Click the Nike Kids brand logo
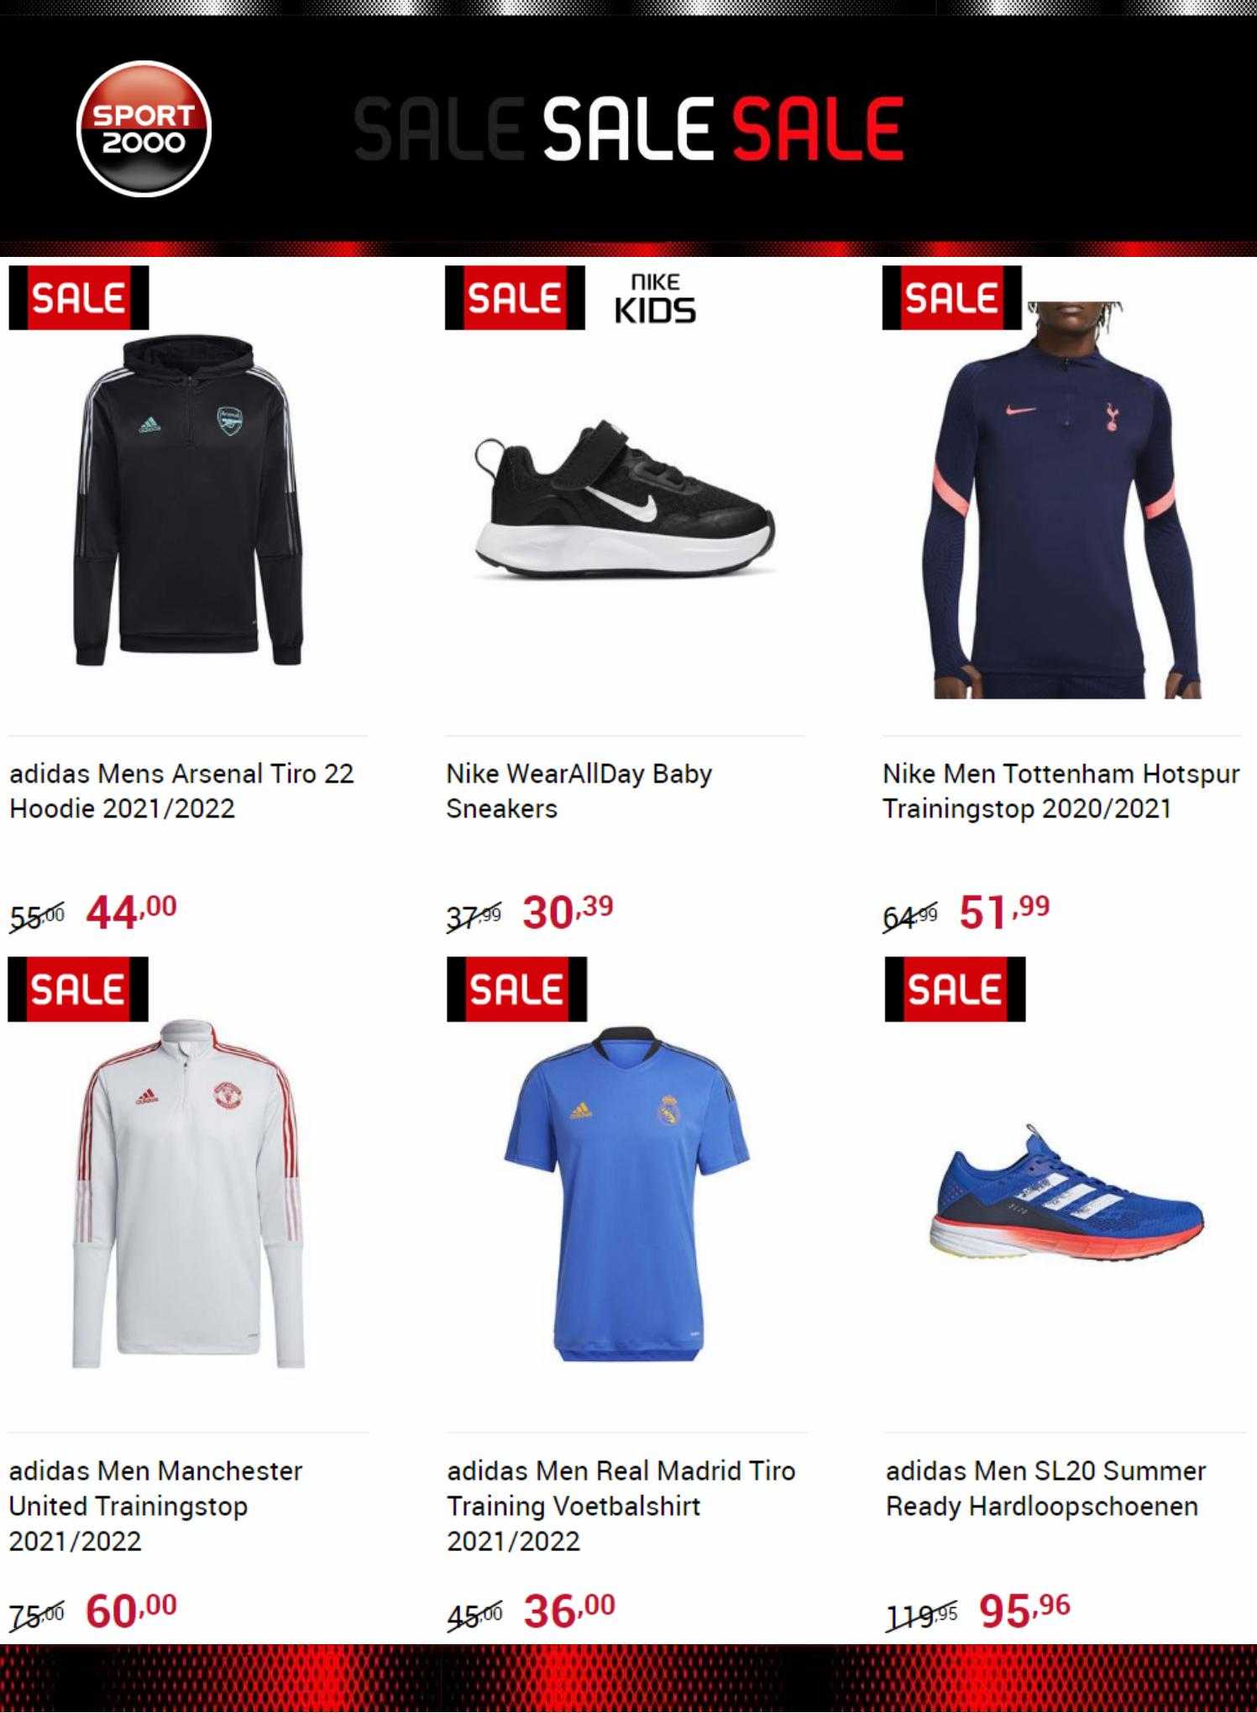 [655, 298]
